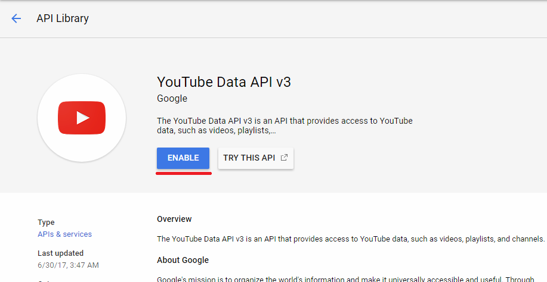Enable the YouTube Data API v3
Image resolution: width=547 pixels, height=282 pixels.
coord(183,158)
